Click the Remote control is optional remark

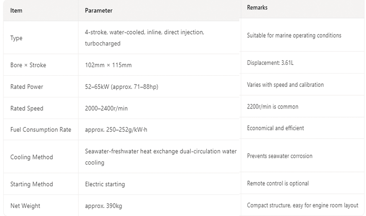(278, 183)
